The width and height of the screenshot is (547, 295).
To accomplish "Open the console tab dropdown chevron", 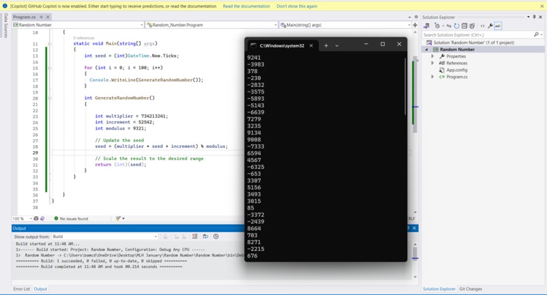I will (337, 45).
